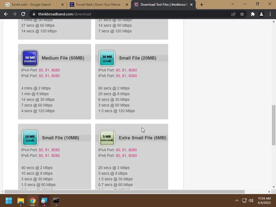This screenshot has width=276, height=207.
Task: Download 5MB file via IPv4 port 80
Action: click(118, 150)
